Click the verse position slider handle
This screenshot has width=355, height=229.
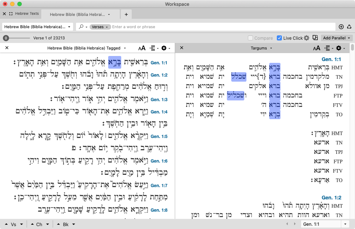(x=6, y=38)
